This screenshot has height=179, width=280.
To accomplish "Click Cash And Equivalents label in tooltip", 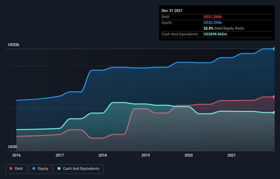I will click(x=180, y=34).
